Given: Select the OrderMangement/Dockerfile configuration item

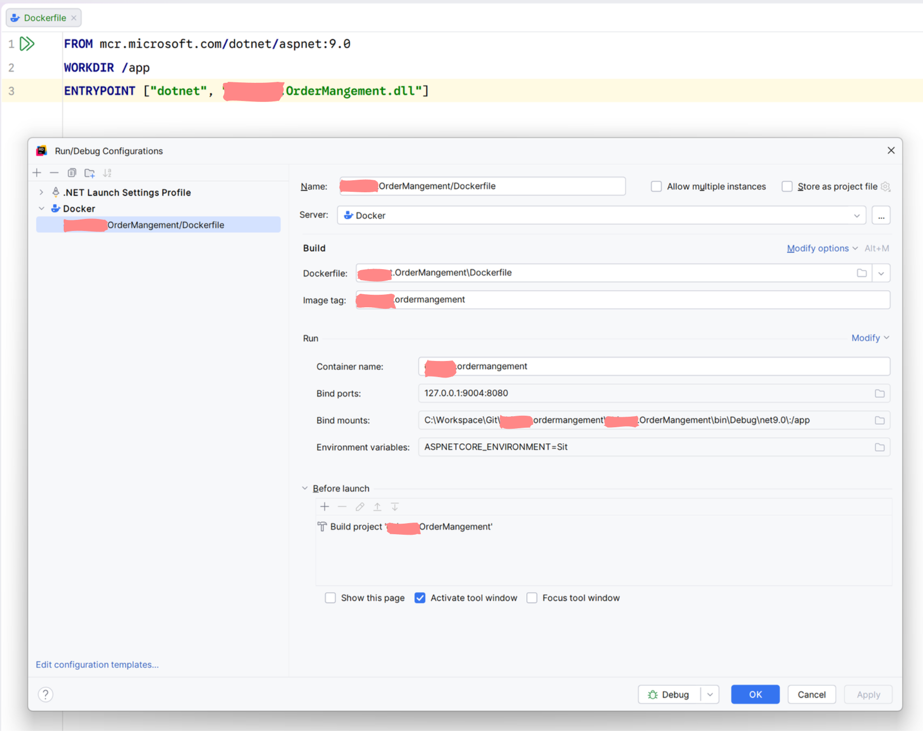Looking at the screenshot, I should [x=166, y=225].
